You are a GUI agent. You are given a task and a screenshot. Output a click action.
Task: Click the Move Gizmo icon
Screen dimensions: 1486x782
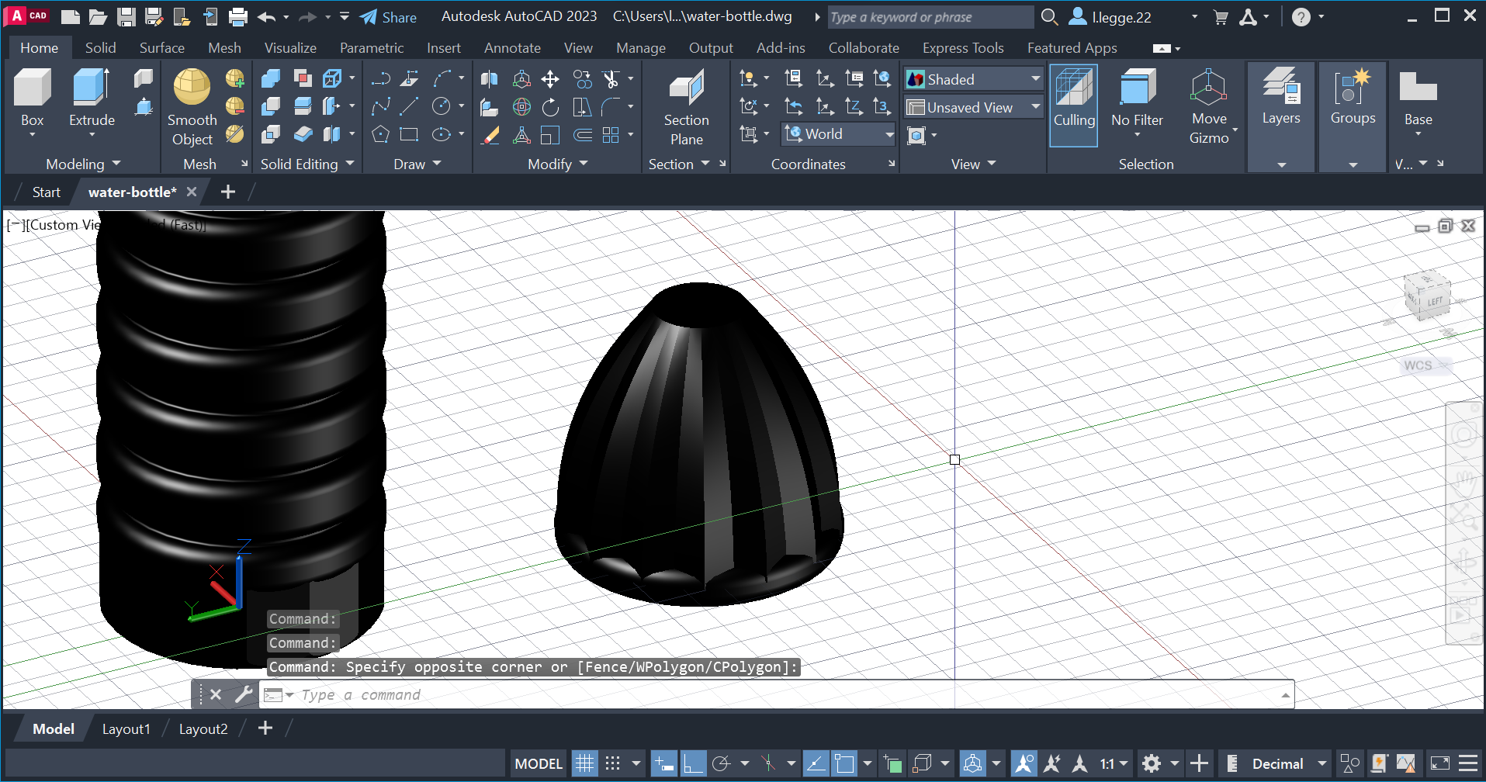pos(1209,106)
